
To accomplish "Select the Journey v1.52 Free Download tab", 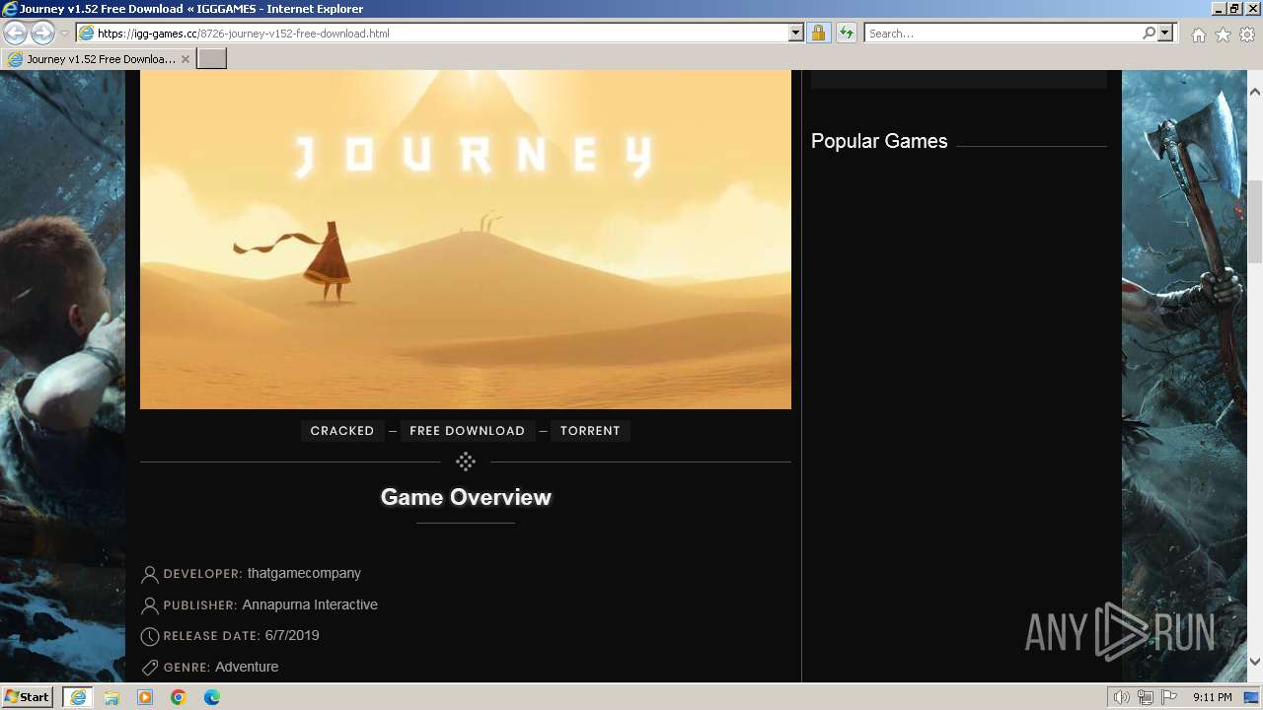I will [99, 59].
